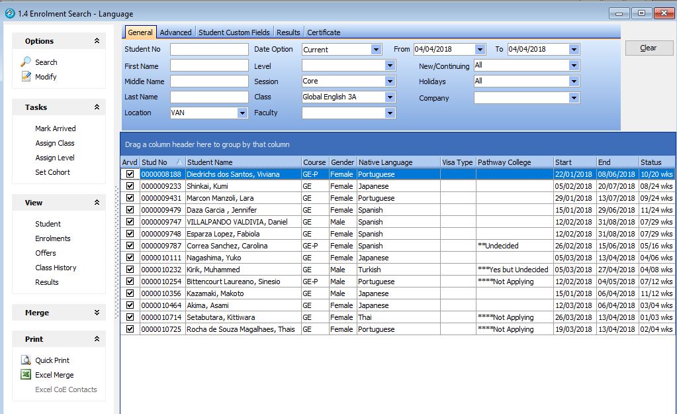677x414 pixels.
Task: Open the Location dropdown set to VAN
Action: click(242, 113)
